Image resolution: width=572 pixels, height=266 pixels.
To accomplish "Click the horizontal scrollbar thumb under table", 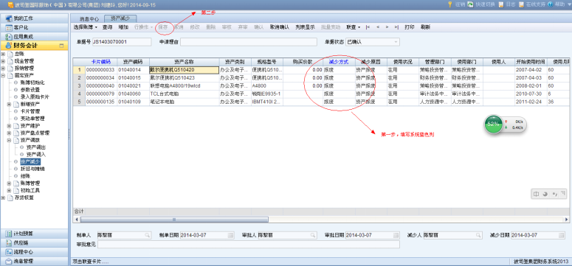I will [174, 220].
